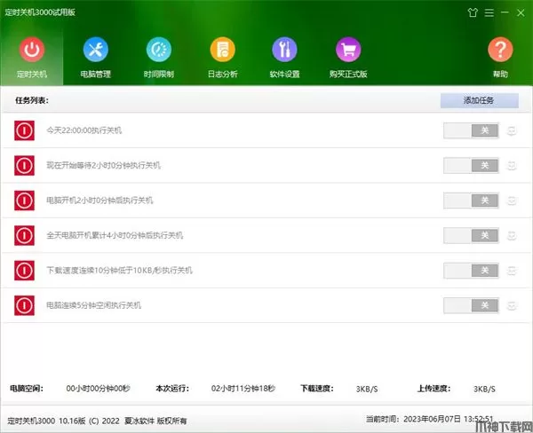Image resolution: width=533 pixels, height=433 pixels.
Task: Go to the 日志分析 log analysis tab
Action: click(223, 58)
